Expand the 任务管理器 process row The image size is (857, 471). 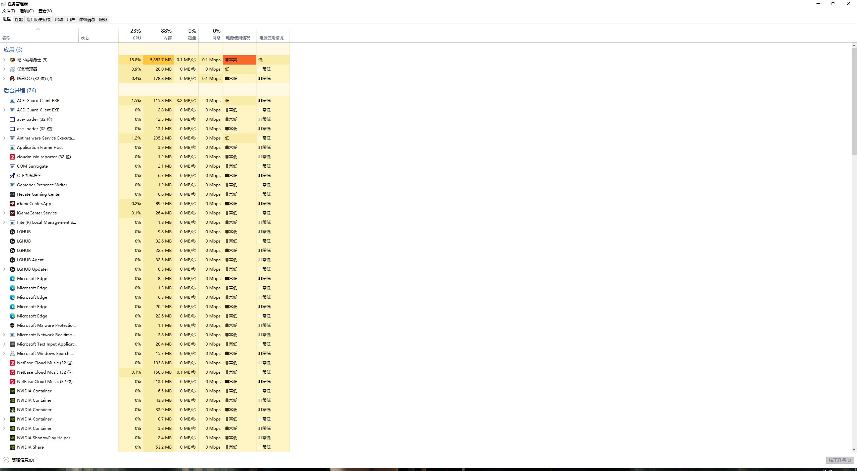4,69
